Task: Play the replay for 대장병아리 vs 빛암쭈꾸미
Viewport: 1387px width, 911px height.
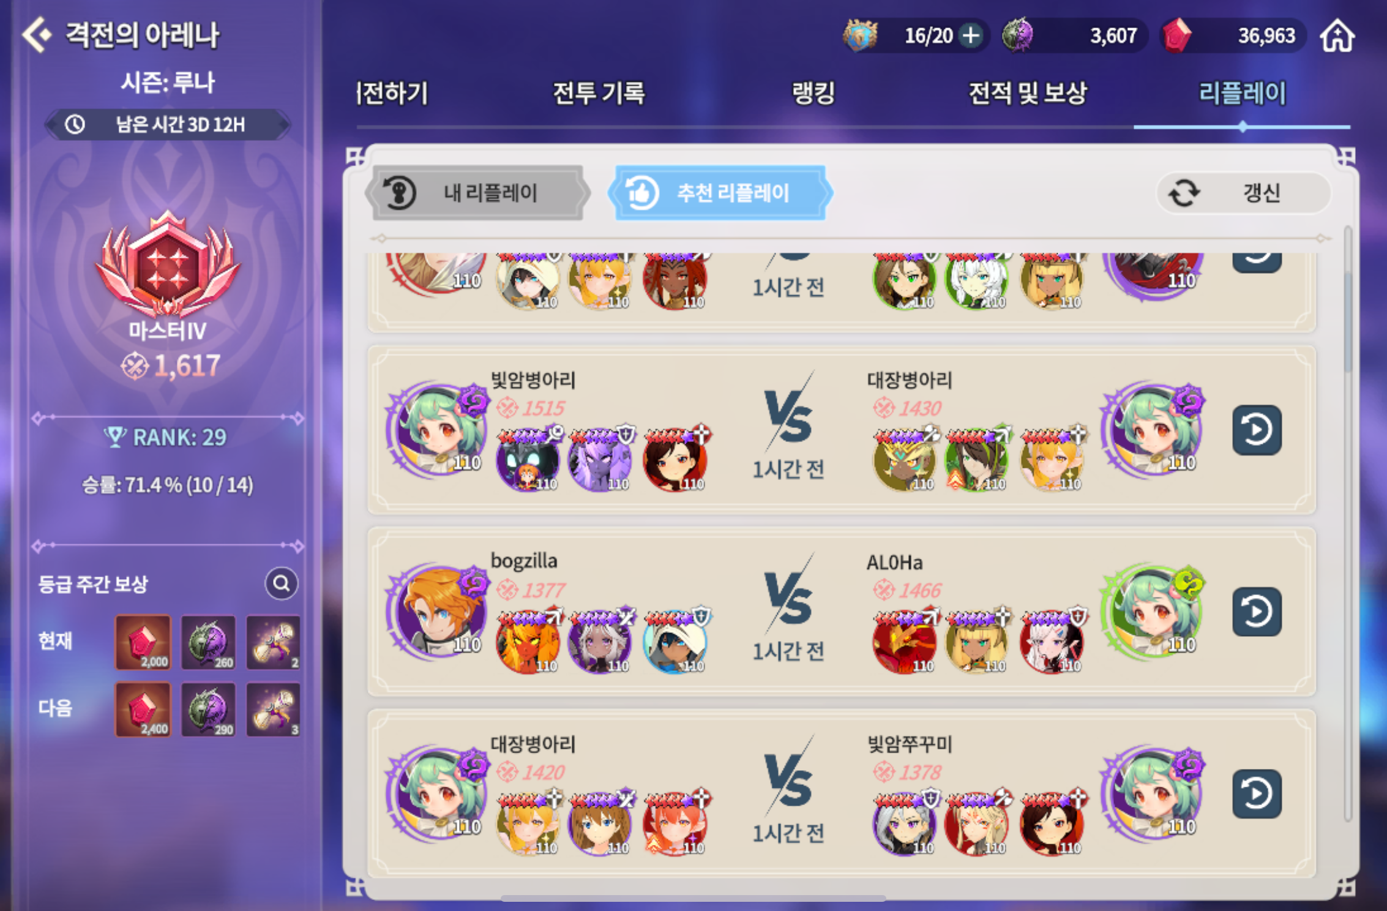Action: (1256, 793)
